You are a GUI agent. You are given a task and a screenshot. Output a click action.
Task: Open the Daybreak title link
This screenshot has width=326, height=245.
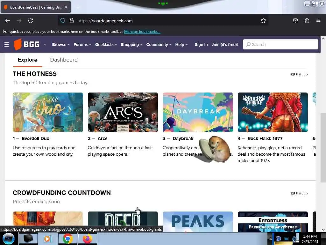pyautogui.click(x=183, y=138)
